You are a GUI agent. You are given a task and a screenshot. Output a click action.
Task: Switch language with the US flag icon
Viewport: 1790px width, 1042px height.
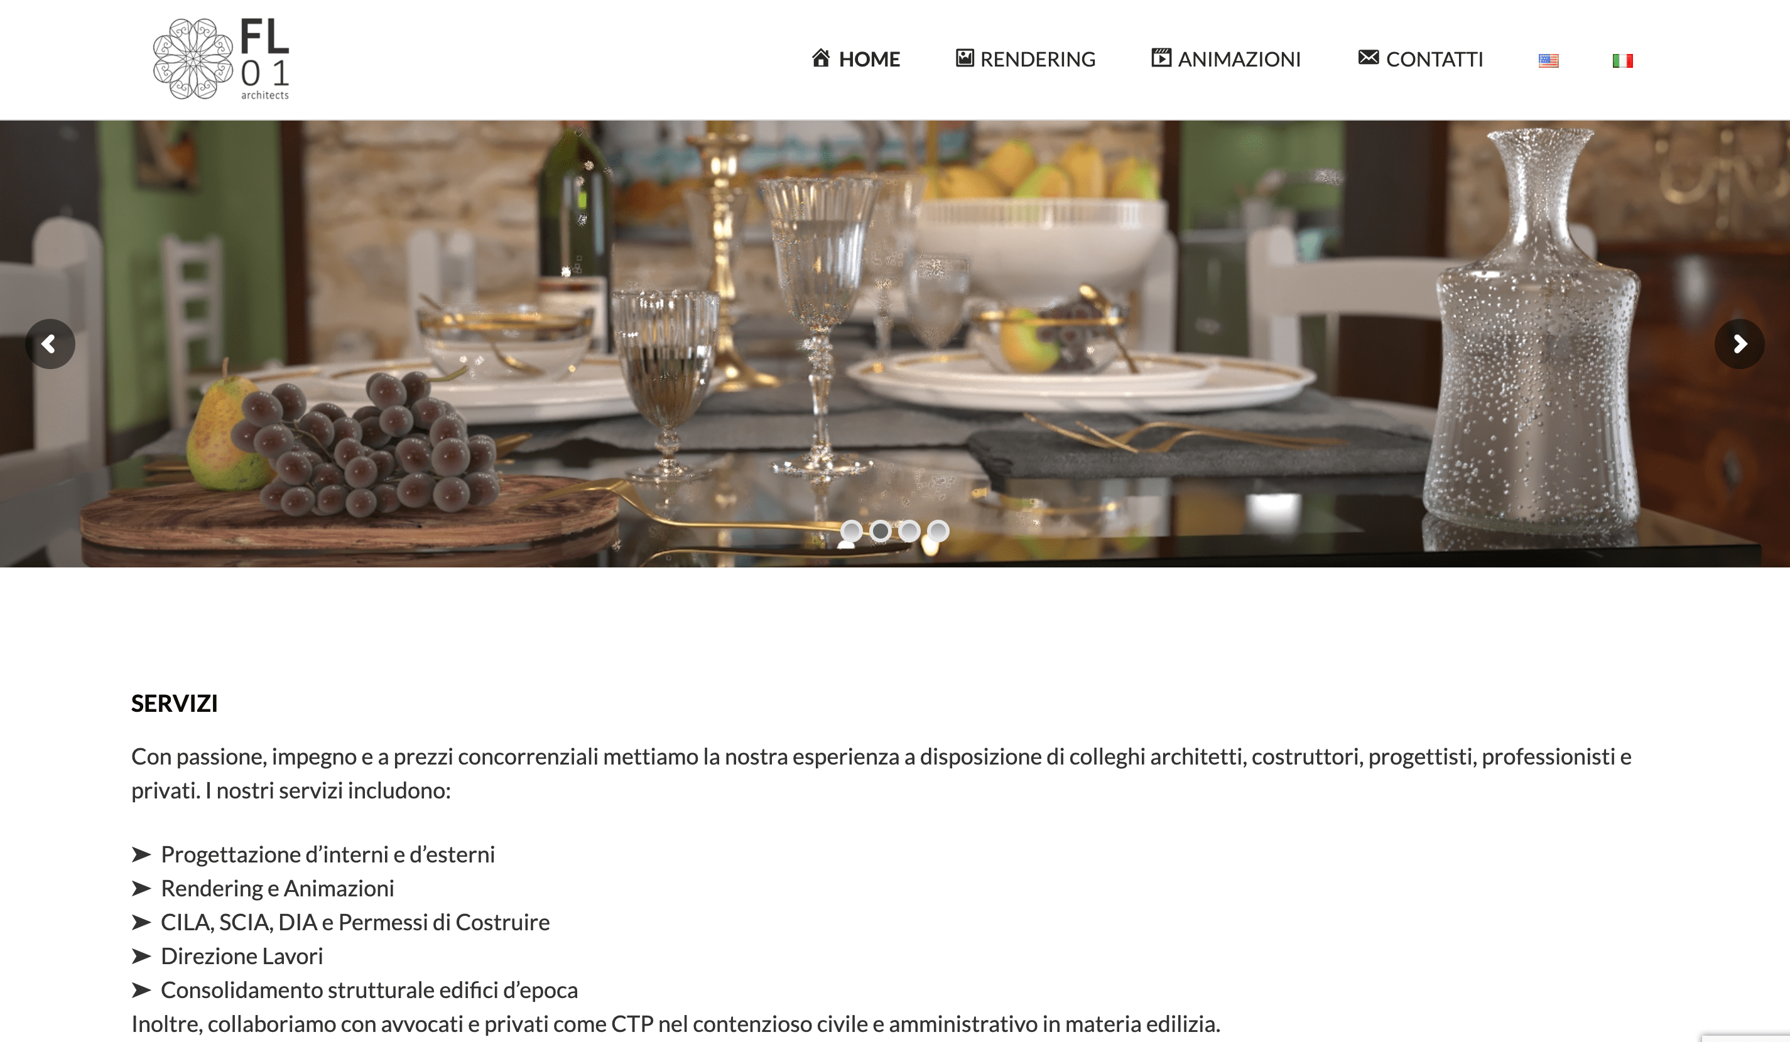(x=1548, y=60)
